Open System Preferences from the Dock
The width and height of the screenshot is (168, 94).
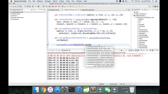coord(65,90)
